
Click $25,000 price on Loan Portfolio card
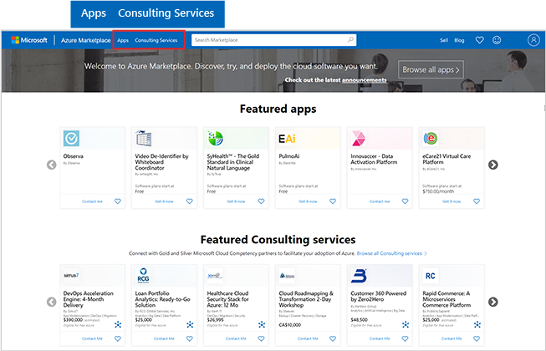(144, 320)
